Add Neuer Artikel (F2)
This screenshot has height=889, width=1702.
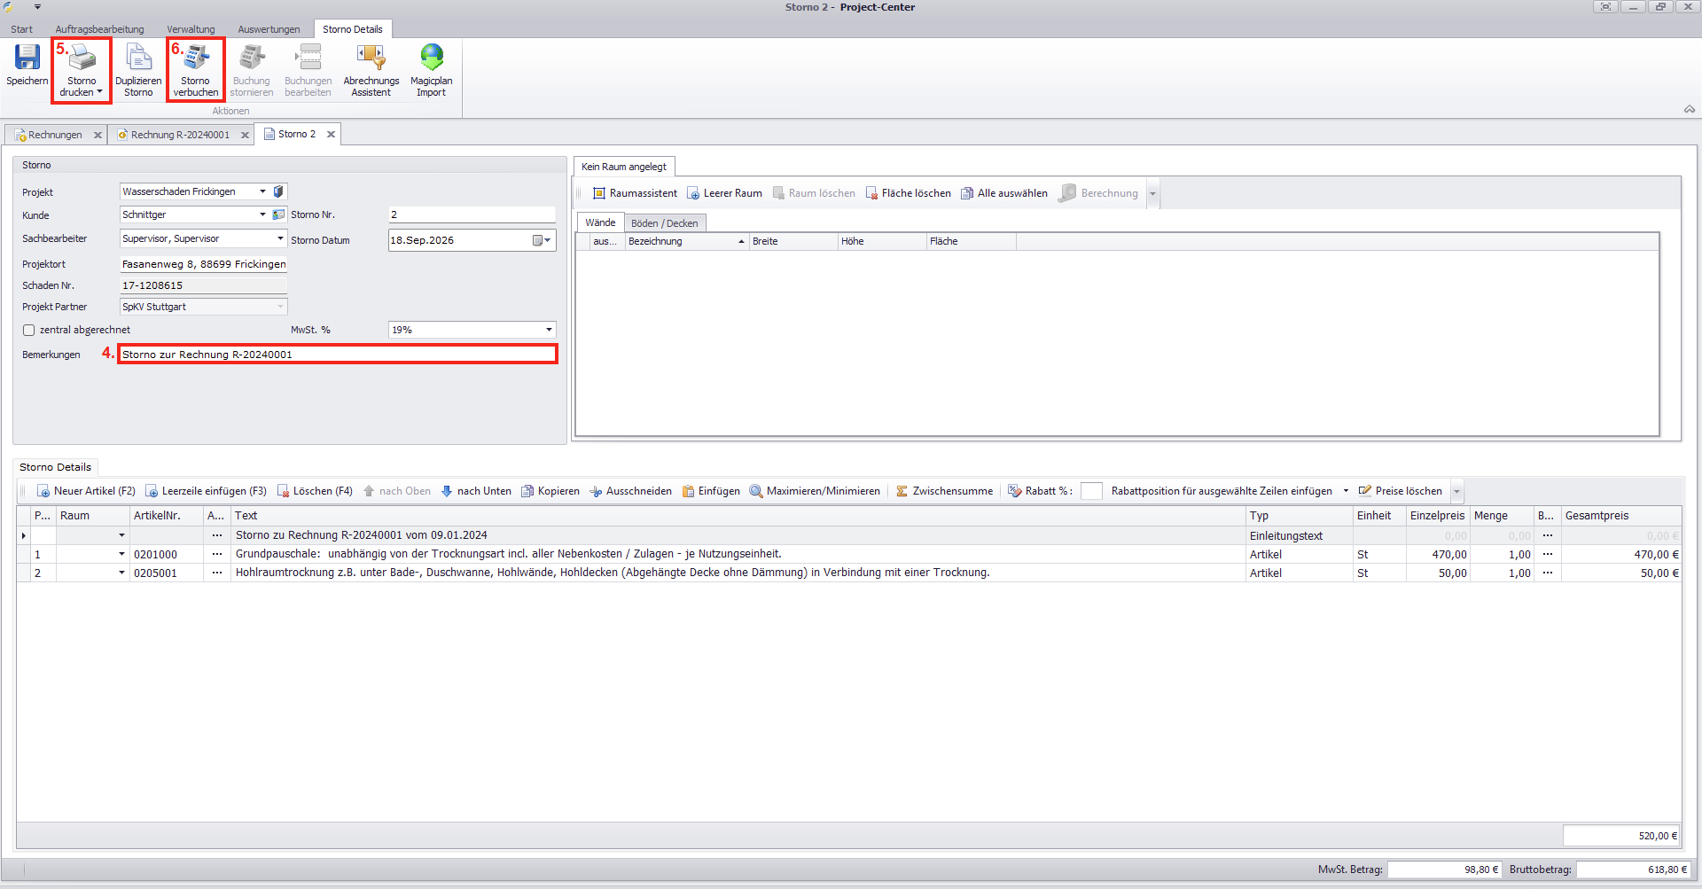86,491
